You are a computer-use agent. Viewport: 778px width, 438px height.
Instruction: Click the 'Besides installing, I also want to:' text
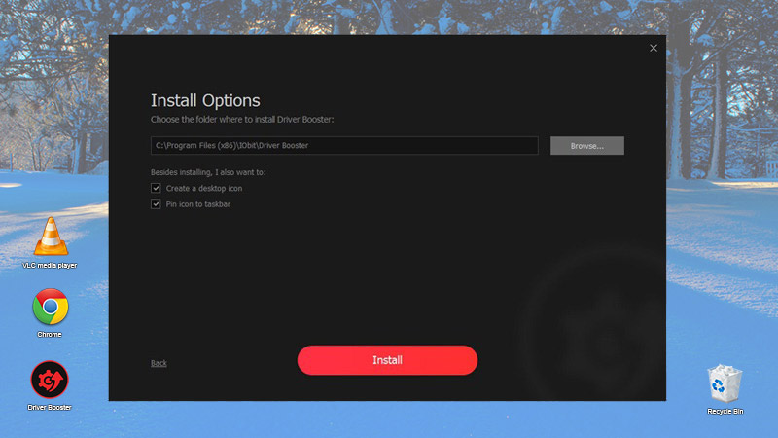point(208,172)
